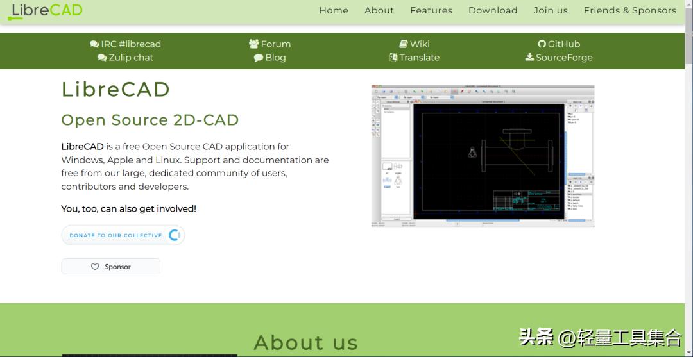
Task: Click the IRC #librecad chat icon
Action: pos(94,44)
